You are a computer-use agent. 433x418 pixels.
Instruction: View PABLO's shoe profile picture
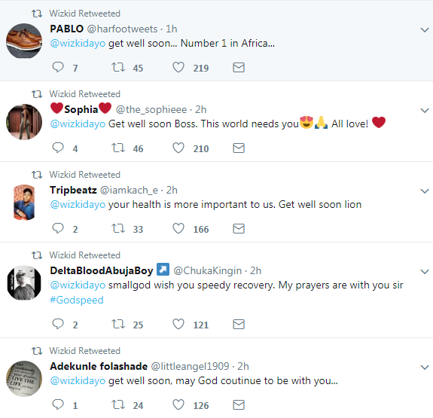tap(24, 41)
